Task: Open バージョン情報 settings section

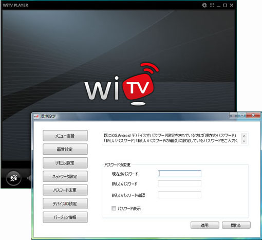Action: 65,217
